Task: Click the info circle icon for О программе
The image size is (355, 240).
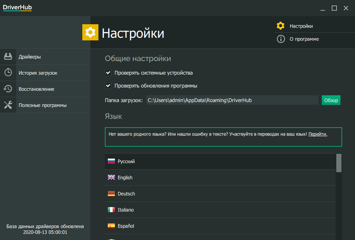Action: [x=281, y=39]
